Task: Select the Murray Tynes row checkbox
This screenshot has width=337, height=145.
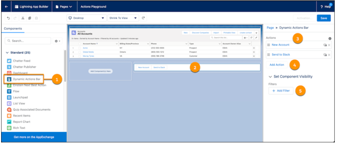Action: click(80, 56)
